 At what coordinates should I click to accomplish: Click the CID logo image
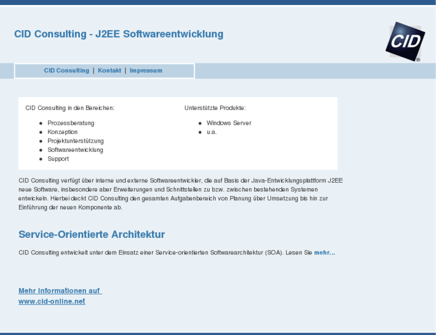[x=405, y=42]
